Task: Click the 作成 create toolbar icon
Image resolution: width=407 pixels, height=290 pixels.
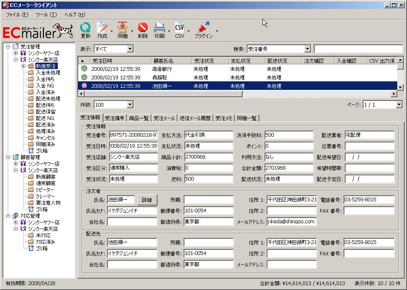Action: pyautogui.click(x=102, y=31)
